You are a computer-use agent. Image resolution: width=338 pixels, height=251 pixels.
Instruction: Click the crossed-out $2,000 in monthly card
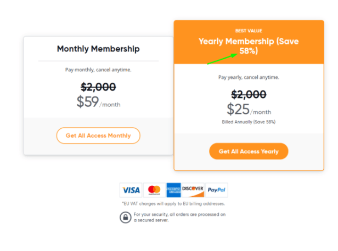pyautogui.click(x=98, y=87)
